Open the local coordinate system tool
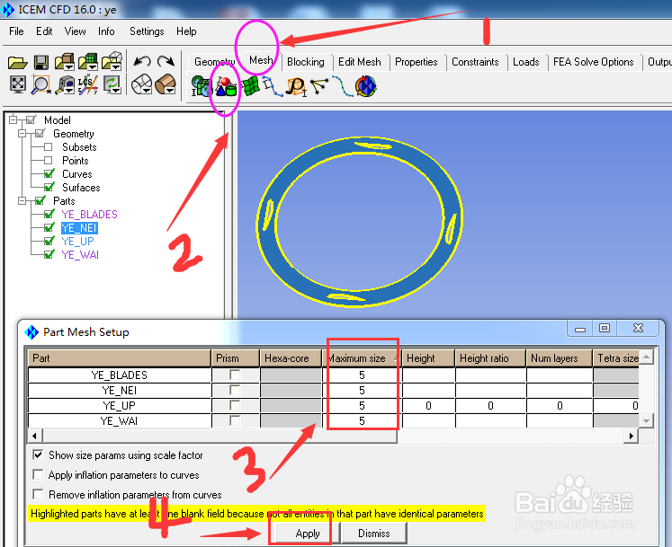This screenshot has height=547, width=672. point(88,84)
